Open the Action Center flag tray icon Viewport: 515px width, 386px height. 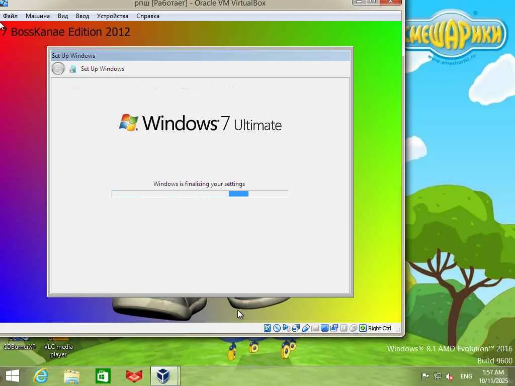click(425, 376)
